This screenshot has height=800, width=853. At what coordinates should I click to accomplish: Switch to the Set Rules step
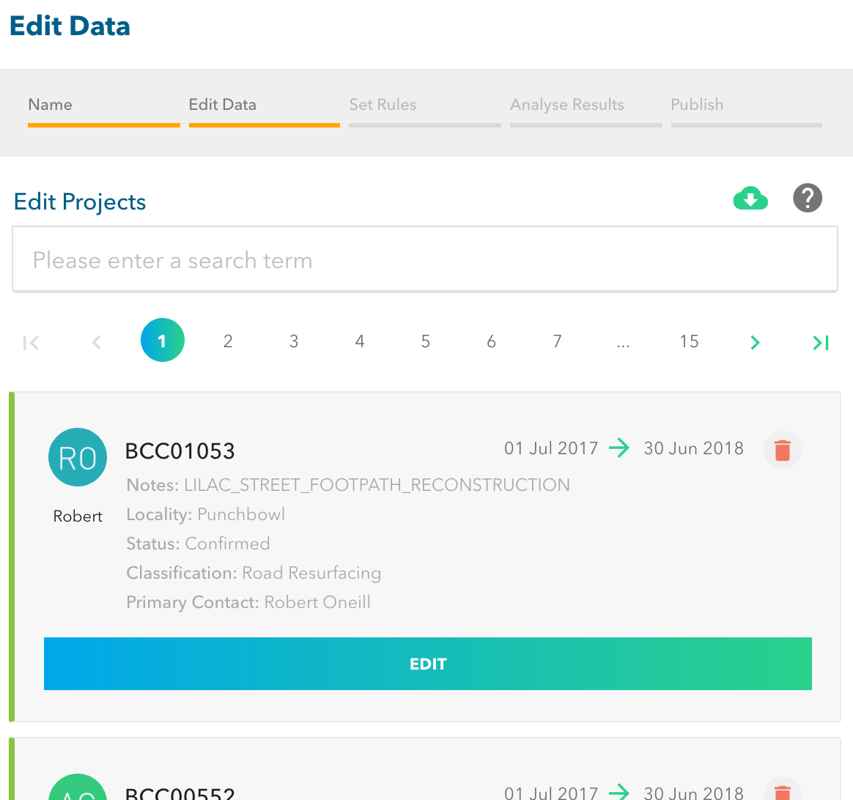tap(383, 105)
